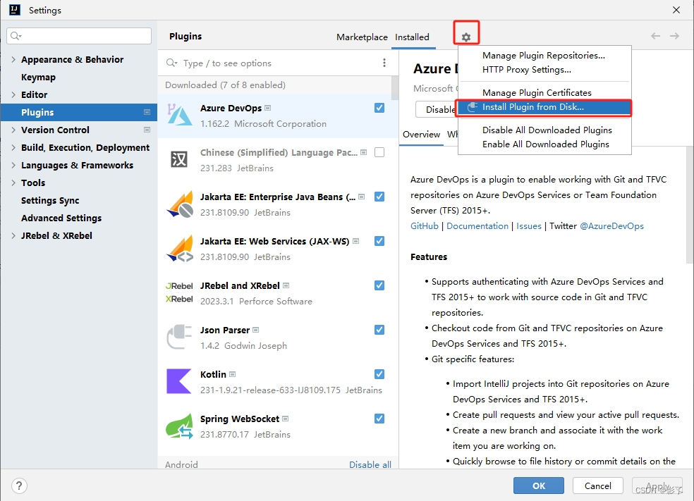Click the Json Parser plug icon

tap(179, 337)
